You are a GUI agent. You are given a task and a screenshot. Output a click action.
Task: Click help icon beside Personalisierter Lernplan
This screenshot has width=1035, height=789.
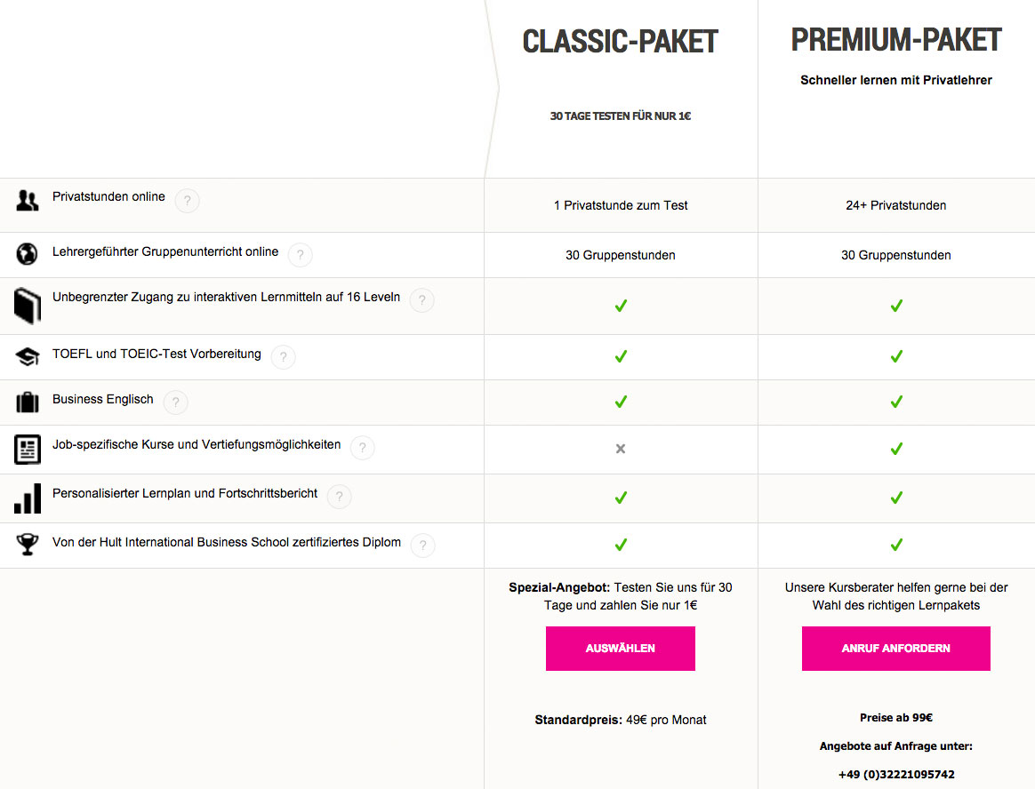tap(339, 498)
